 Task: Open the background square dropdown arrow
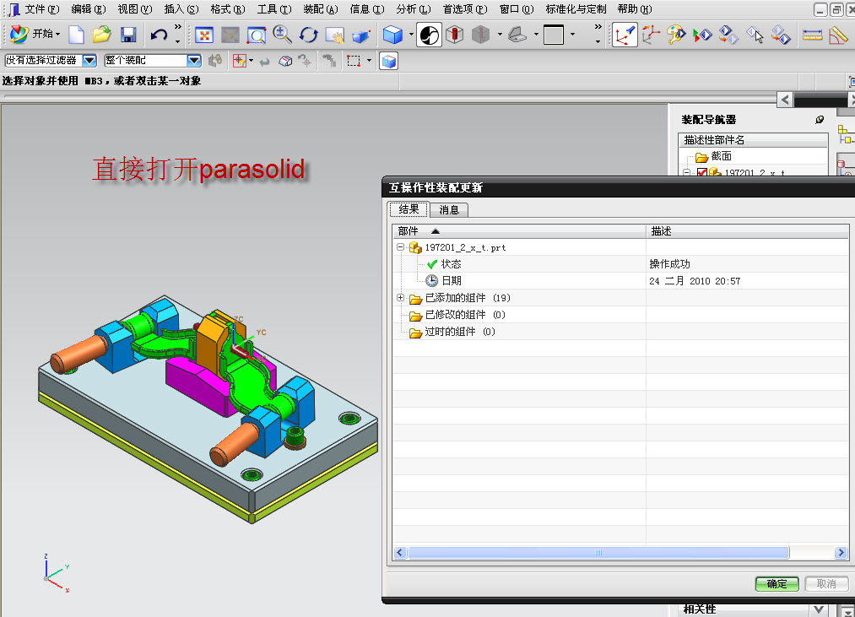point(572,35)
